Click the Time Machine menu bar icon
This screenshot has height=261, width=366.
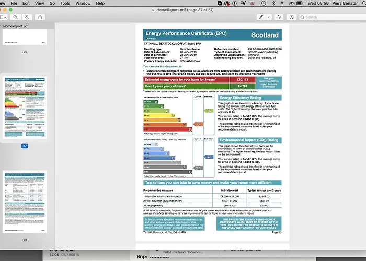264,3
